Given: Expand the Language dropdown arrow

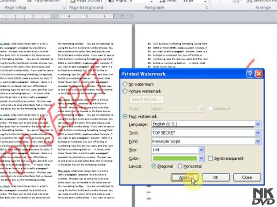Looking at the screenshot, I should (x=258, y=124).
